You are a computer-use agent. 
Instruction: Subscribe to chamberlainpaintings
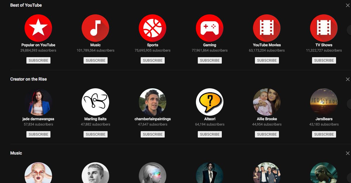(152, 134)
